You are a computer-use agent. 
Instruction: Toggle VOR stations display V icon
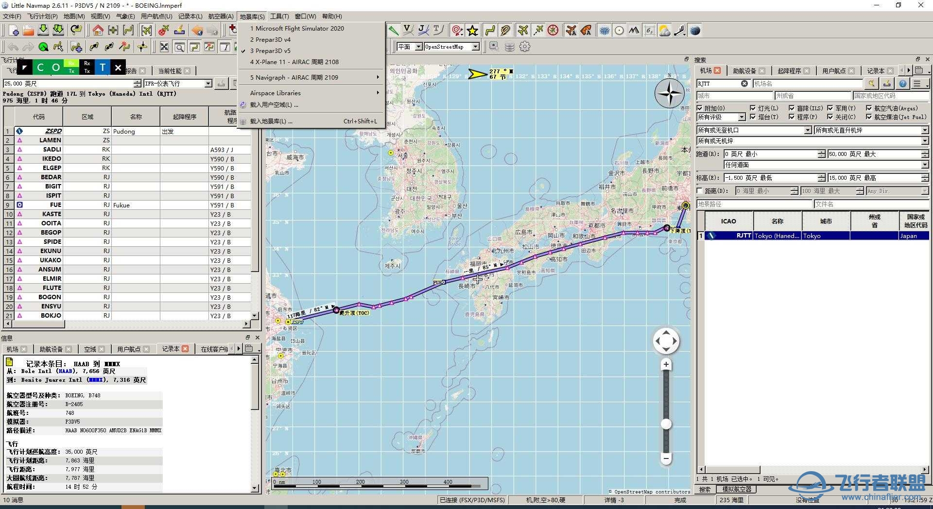click(408, 31)
